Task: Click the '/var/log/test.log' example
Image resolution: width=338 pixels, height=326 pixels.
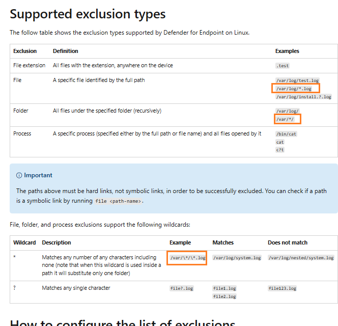Action: (x=297, y=80)
